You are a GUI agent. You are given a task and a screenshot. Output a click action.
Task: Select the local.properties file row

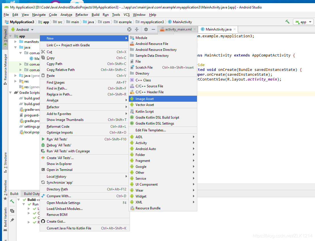coord(29,132)
